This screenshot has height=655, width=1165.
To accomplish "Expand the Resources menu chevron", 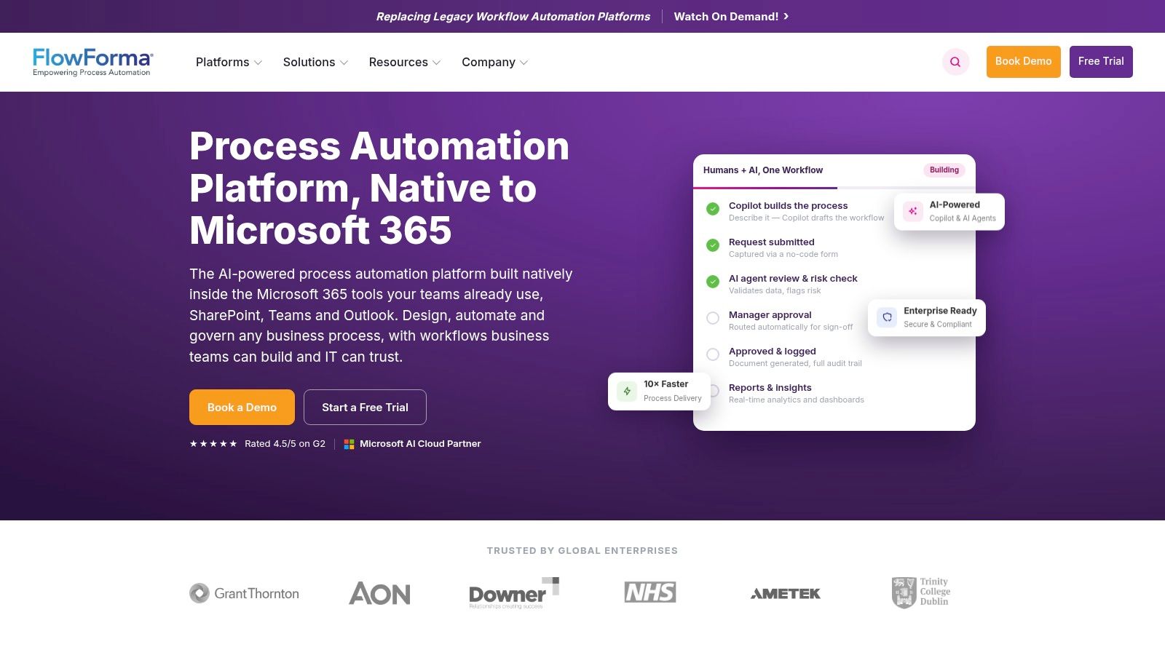I will [x=436, y=63].
